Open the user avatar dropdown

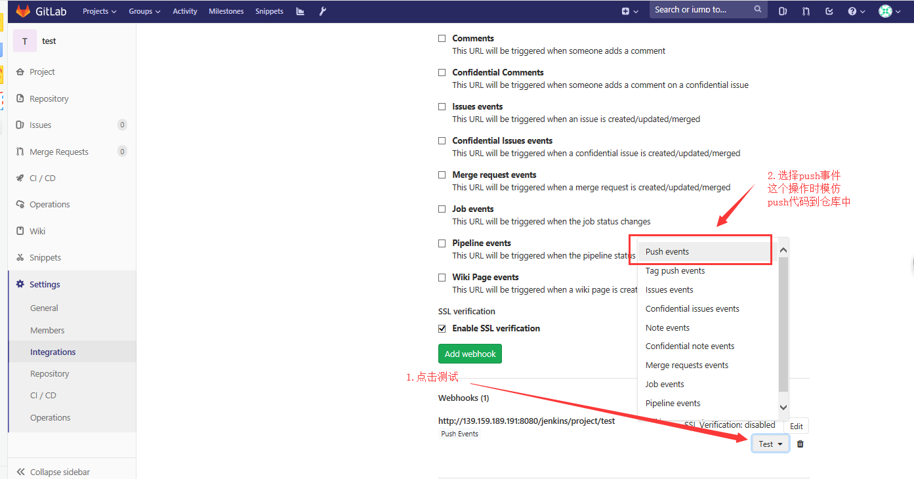pyautogui.click(x=889, y=11)
